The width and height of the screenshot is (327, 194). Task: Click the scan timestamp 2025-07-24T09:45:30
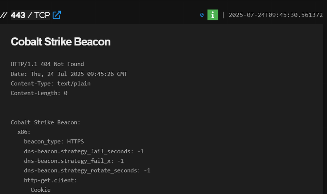click(275, 15)
